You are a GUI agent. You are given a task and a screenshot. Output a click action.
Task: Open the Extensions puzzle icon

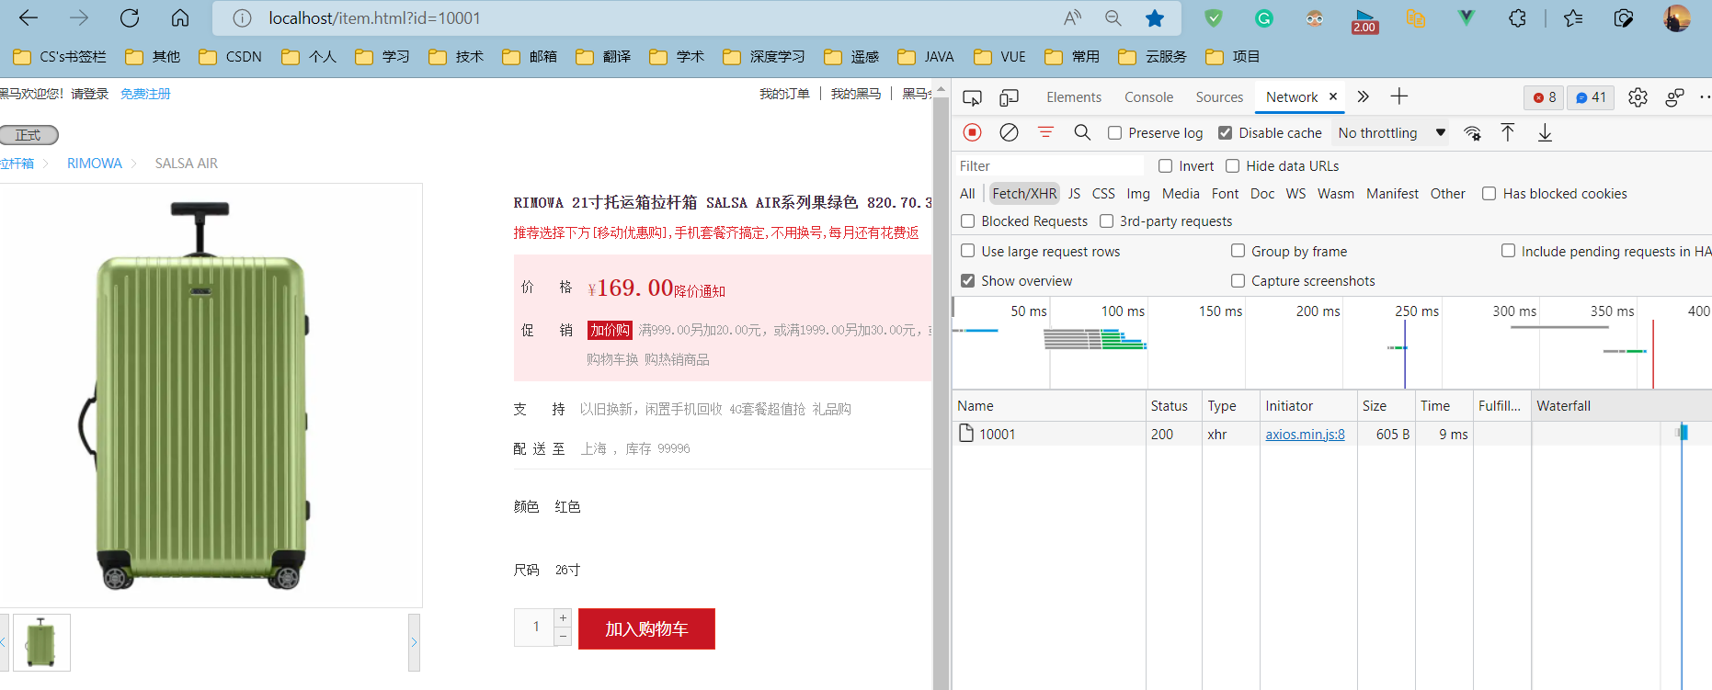click(x=1517, y=18)
